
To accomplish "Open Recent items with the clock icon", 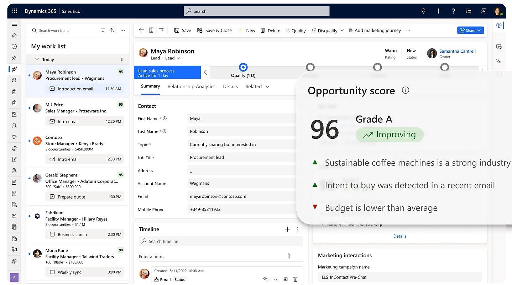I will (x=14, y=46).
